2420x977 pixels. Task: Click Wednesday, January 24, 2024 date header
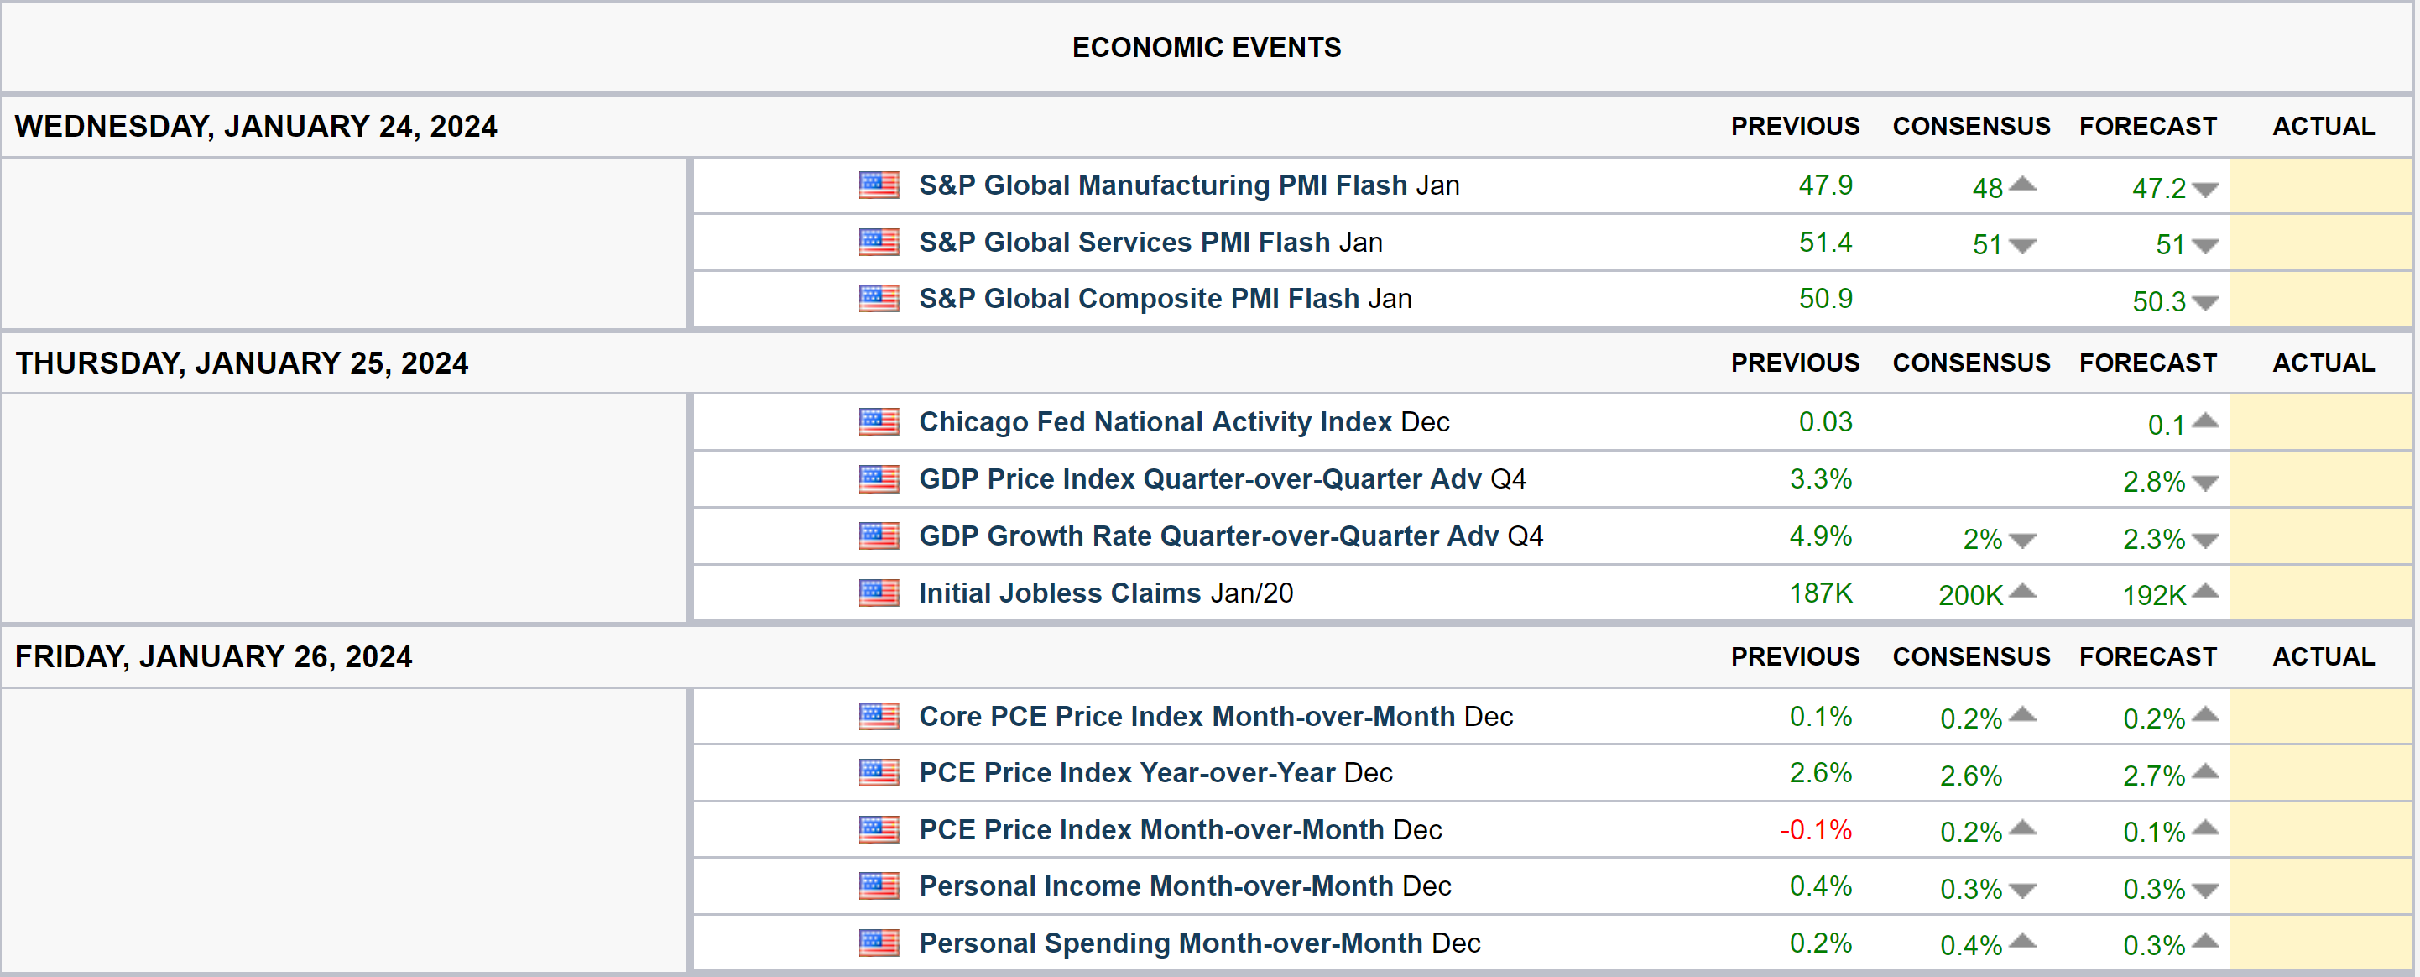tap(256, 127)
